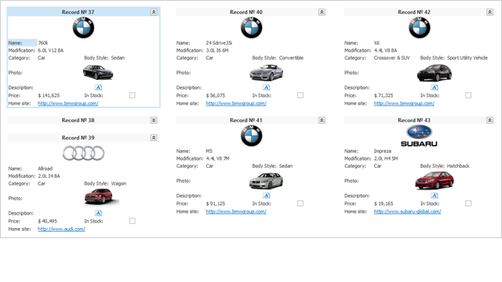Select the black 760li sedan photo
502x282 pixels.
pyautogui.click(x=98, y=72)
